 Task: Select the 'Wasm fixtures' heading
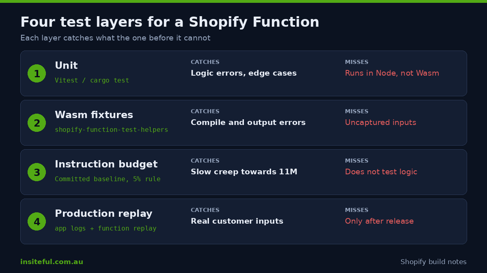(x=94, y=115)
